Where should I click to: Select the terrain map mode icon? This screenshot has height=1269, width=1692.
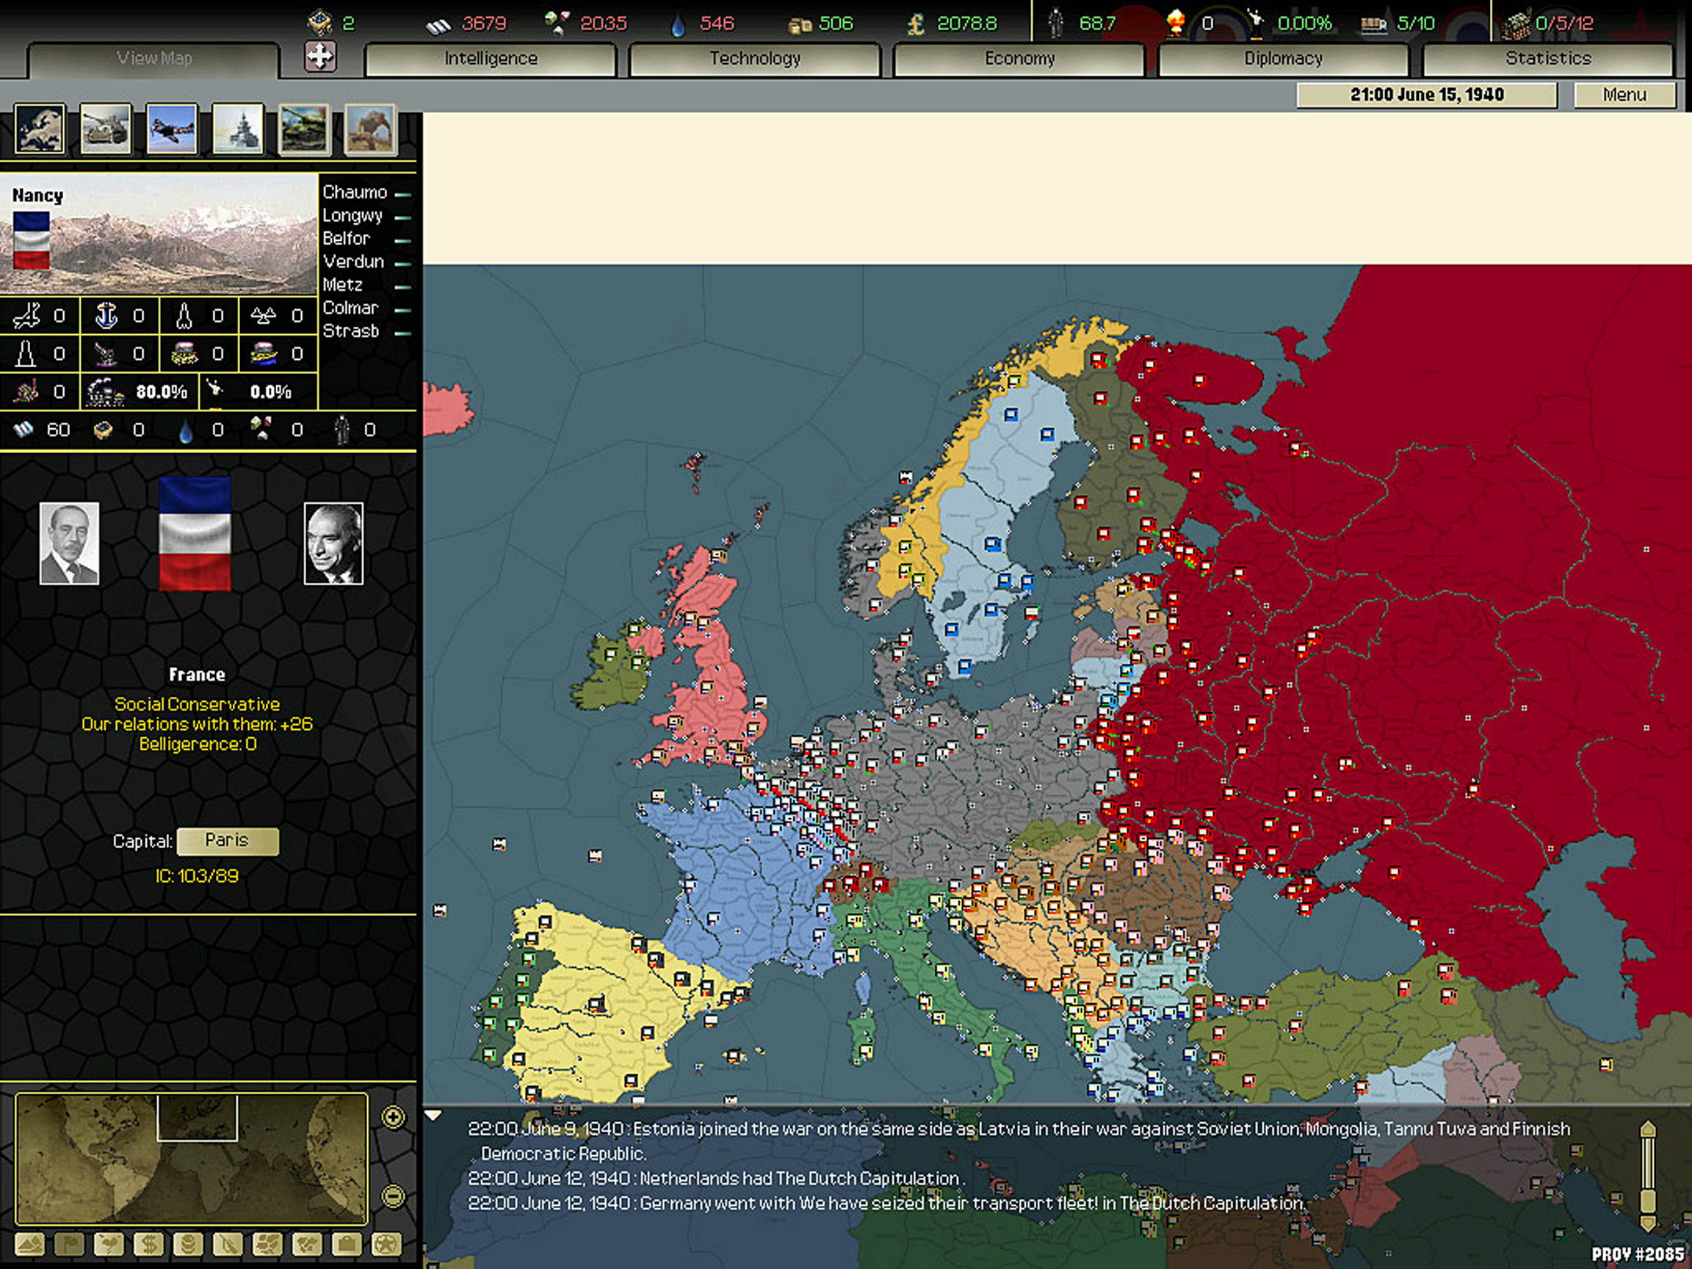pyautogui.click(x=31, y=1243)
